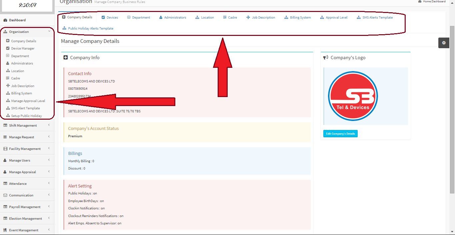Click the Devices tab checkbox icon
This screenshot has height=235, width=455.
(103, 18)
